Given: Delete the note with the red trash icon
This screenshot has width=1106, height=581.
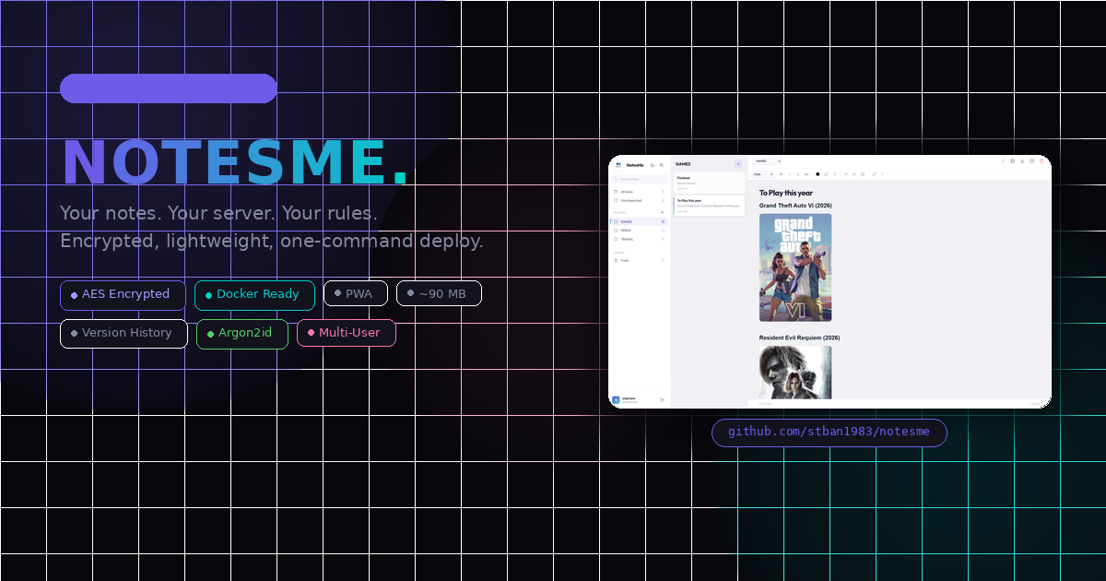Looking at the screenshot, I should coord(1041,160).
